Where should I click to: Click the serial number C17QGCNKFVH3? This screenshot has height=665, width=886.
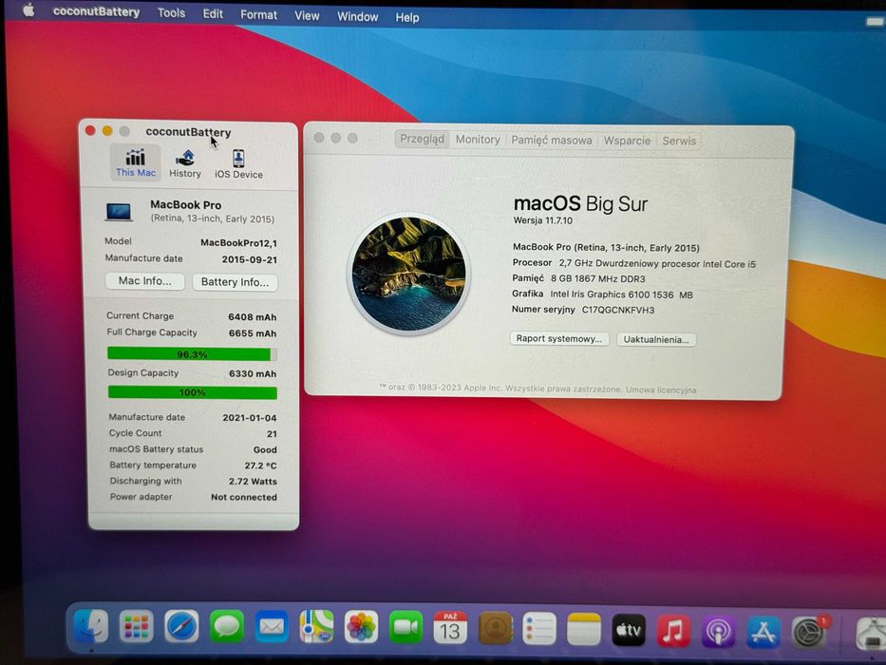click(x=618, y=310)
